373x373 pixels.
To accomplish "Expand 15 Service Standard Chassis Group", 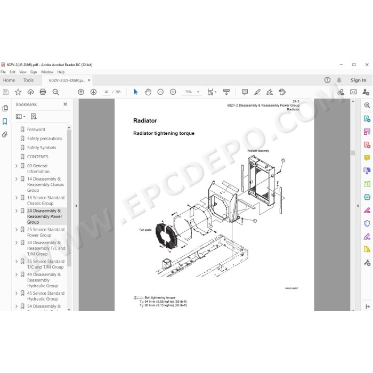I will [x=17, y=198].
